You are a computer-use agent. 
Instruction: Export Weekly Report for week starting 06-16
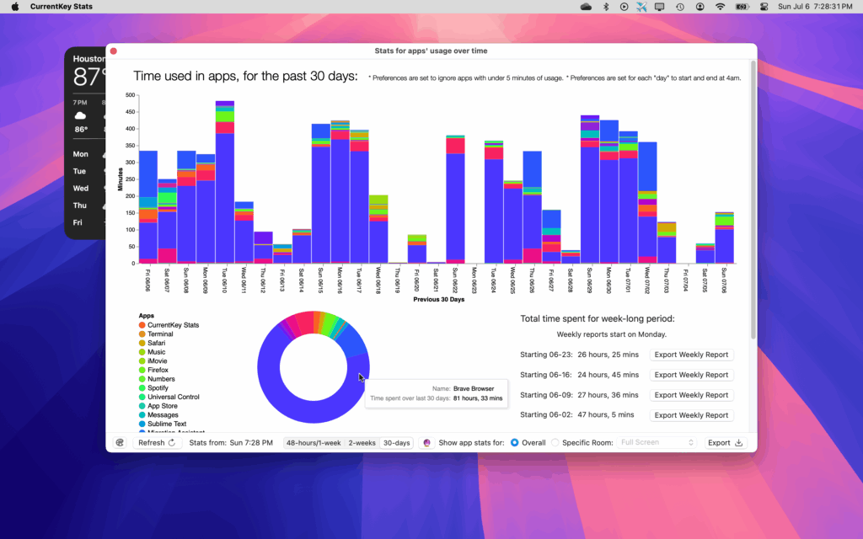pos(691,375)
